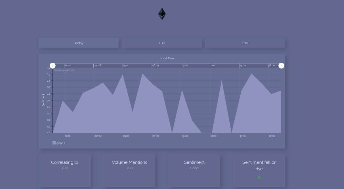This screenshot has height=189, width=344.
Task: Click the 21:00 bottom axis label
Action: pyautogui.click(x=68, y=136)
